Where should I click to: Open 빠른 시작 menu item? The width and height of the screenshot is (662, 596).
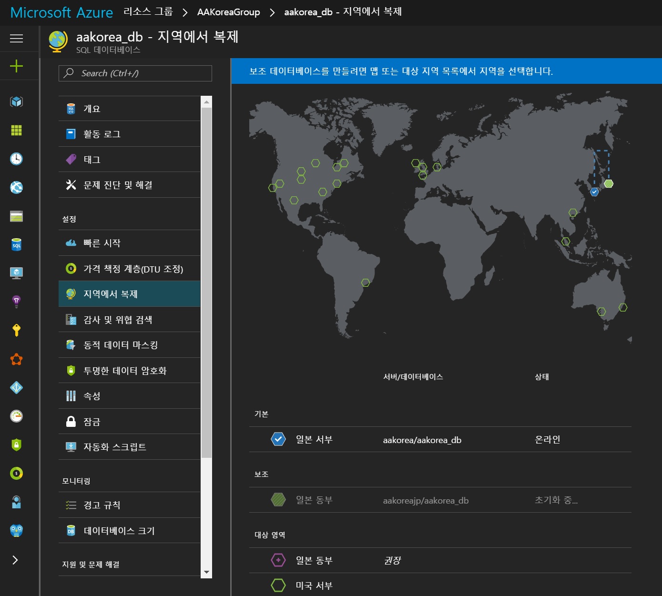(x=130, y=243)
